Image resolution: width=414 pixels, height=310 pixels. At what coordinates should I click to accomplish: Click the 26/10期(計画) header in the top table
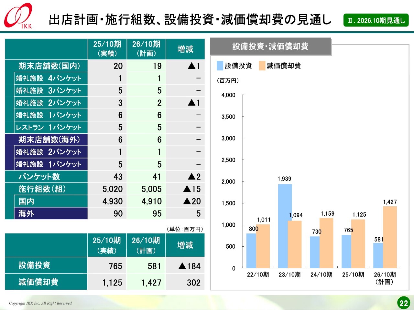pyautogui.click(x=146, y=49)
